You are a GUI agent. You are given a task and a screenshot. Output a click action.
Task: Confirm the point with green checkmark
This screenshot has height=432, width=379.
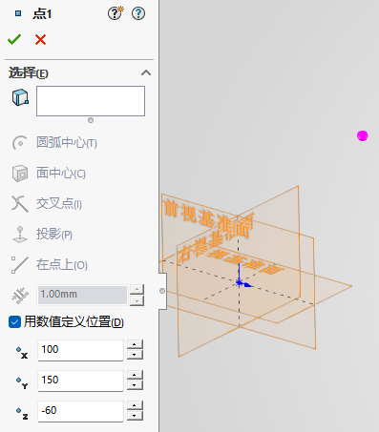14,39
